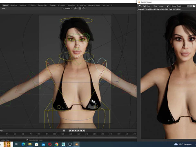Toggle snapping magnet in viewport header

(x=80, y=9)
